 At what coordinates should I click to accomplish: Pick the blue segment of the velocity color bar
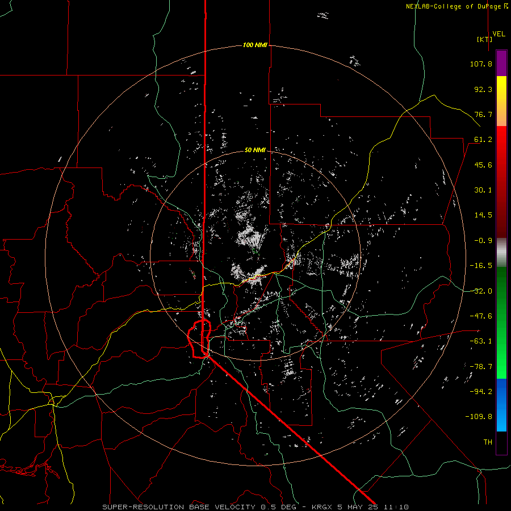[x=501, y=405]
